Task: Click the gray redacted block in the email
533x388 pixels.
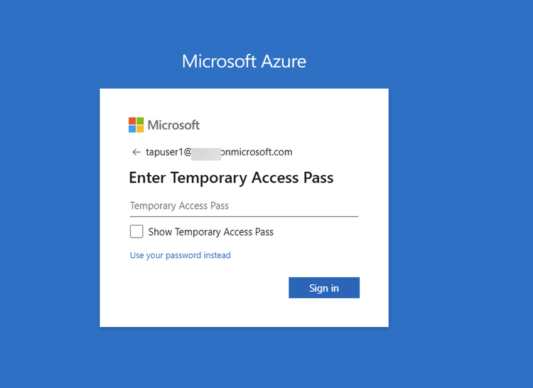Action: 206,153
